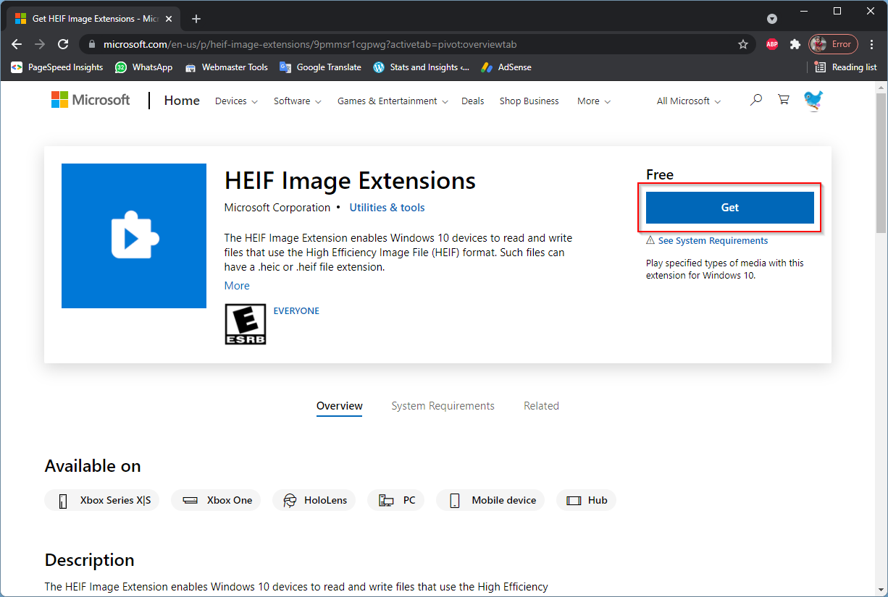The image size is (888, 597).
Task: Open the Reading list
Action: pyautogui.click(x=846, y=67)
